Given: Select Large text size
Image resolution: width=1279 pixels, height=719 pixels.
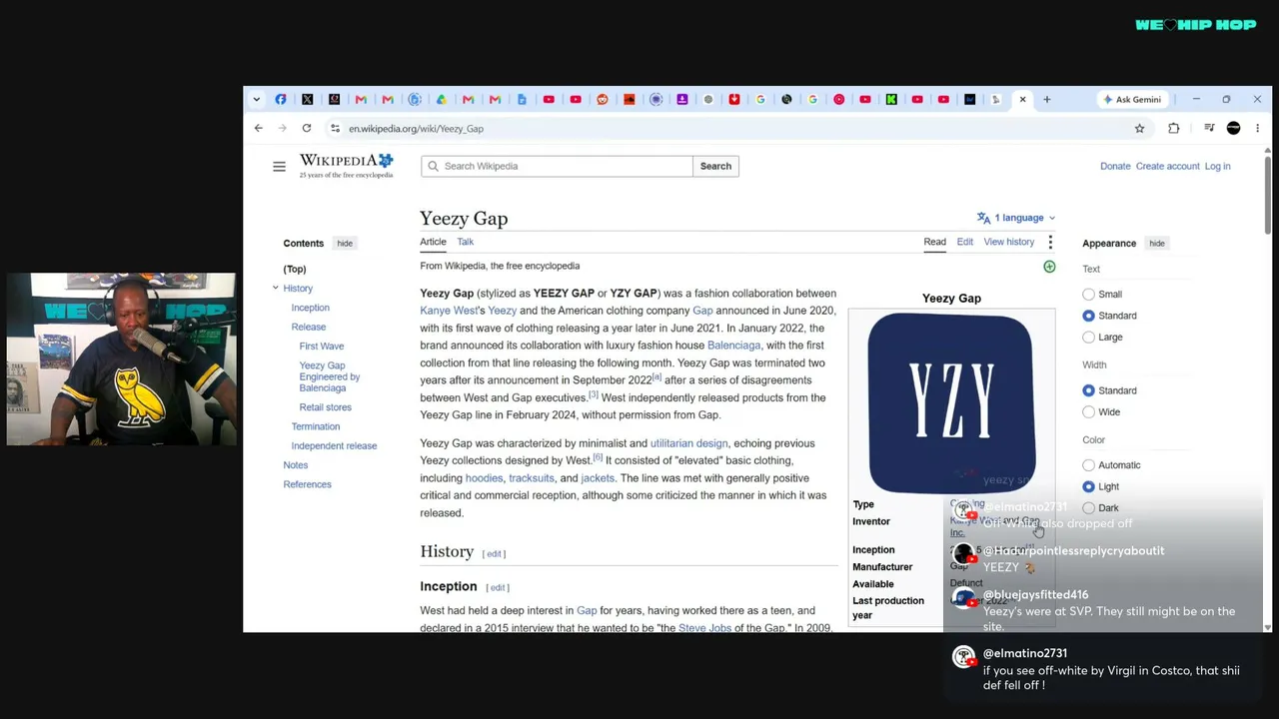Looking at the screenshot, I should (1088, 338).
